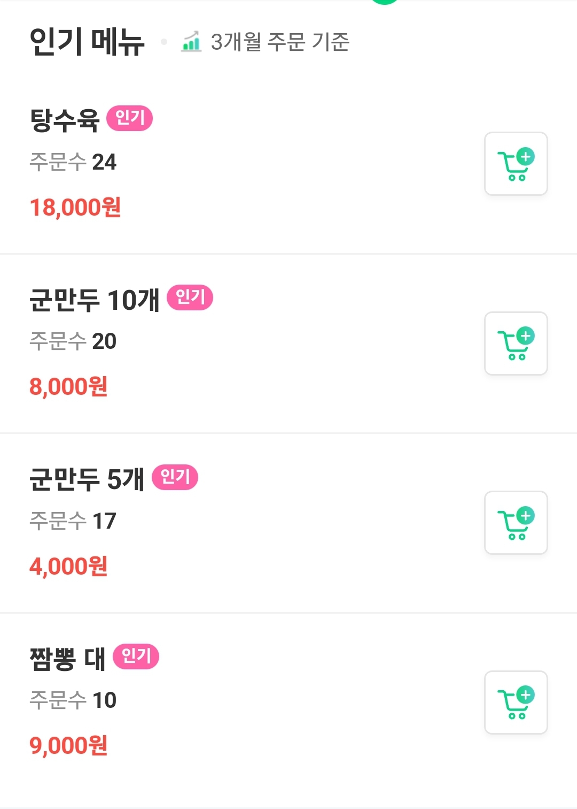Open the 탕수육 menu item
The height and width of the screenshot is (809, 577).
288,164
